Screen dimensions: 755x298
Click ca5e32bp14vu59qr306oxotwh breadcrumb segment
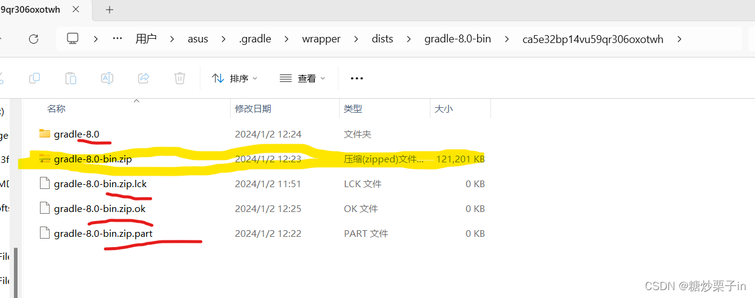tap(593, 39)
